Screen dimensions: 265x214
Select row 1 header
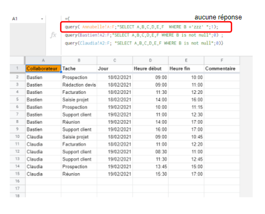pyautogui.click(x=17, y=68)
